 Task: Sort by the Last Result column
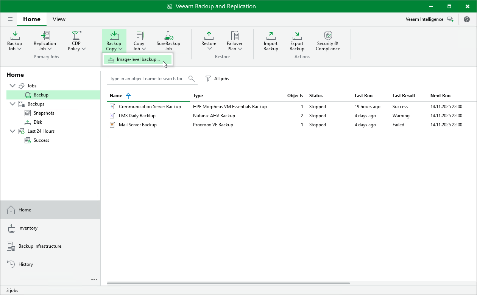tap(404, 96)
